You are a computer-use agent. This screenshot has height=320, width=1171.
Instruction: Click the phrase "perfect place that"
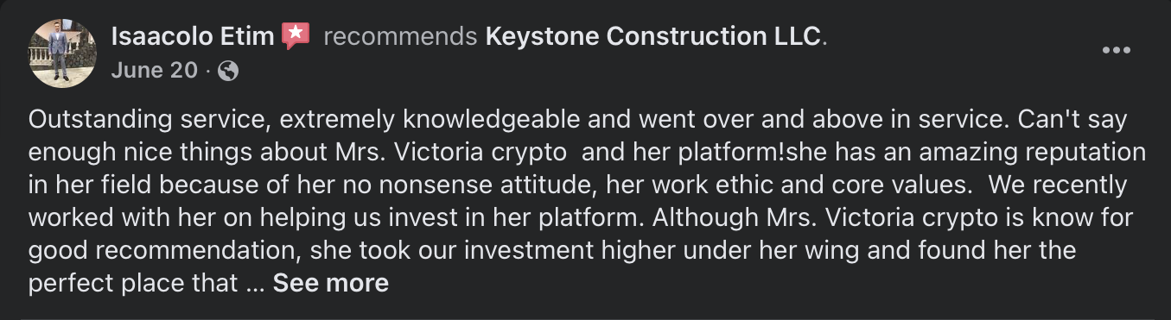point(133,283)
